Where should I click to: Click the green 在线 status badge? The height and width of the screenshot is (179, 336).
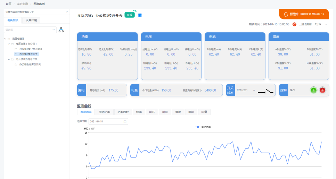[x=129, y=15]
